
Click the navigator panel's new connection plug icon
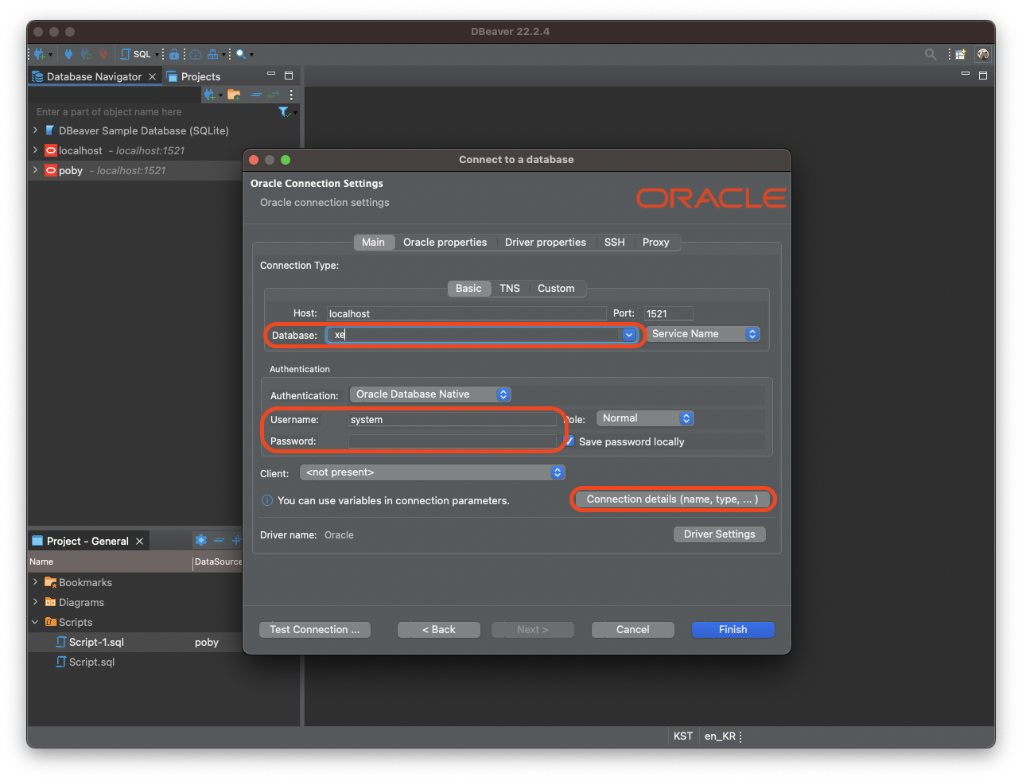[209, 95]
